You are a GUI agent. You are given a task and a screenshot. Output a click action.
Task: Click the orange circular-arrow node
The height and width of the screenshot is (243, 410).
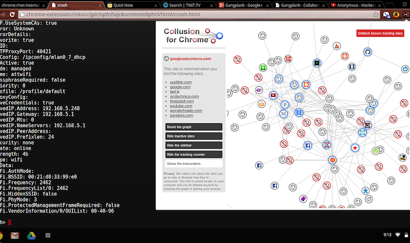(261, 104)
